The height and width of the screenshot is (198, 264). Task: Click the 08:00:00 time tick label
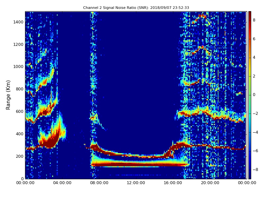[99, 183]
